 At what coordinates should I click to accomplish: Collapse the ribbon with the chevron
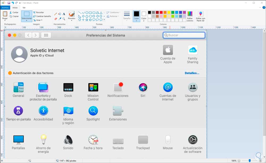tap(260, 8)
